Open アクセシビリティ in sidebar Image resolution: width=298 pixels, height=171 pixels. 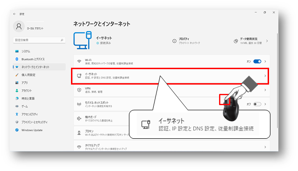pos(39,114)
